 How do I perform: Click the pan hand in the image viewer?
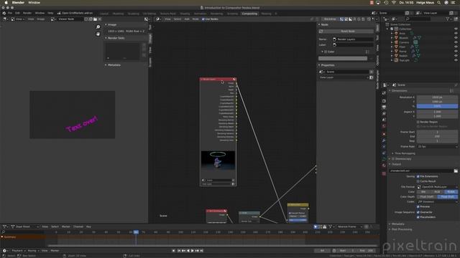98,34
